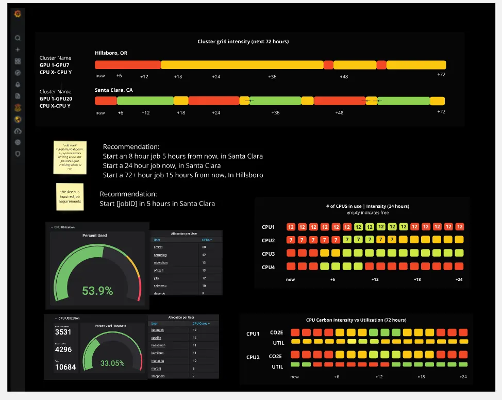Image resolution: width=502 pixels, height=400 pixels.
Task: Click the CPU Carbon Intensity vs Utilization title
Action: pos(356,320)
